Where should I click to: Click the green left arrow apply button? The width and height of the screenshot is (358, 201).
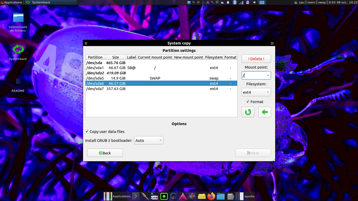tap(264, 112)
